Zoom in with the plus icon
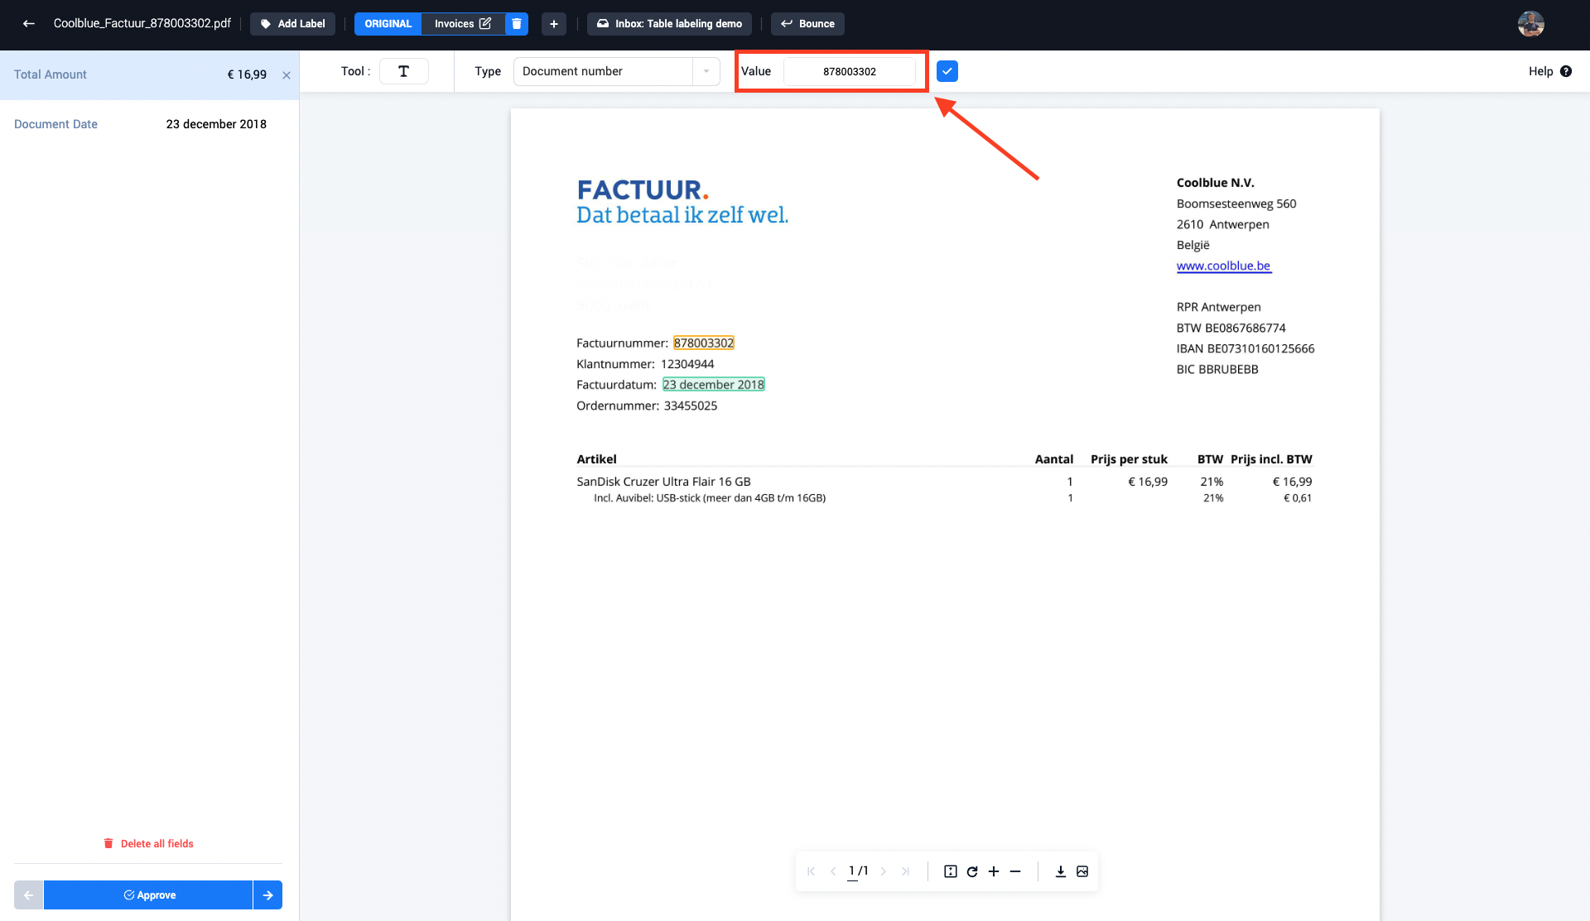 (x=994, y=871)
